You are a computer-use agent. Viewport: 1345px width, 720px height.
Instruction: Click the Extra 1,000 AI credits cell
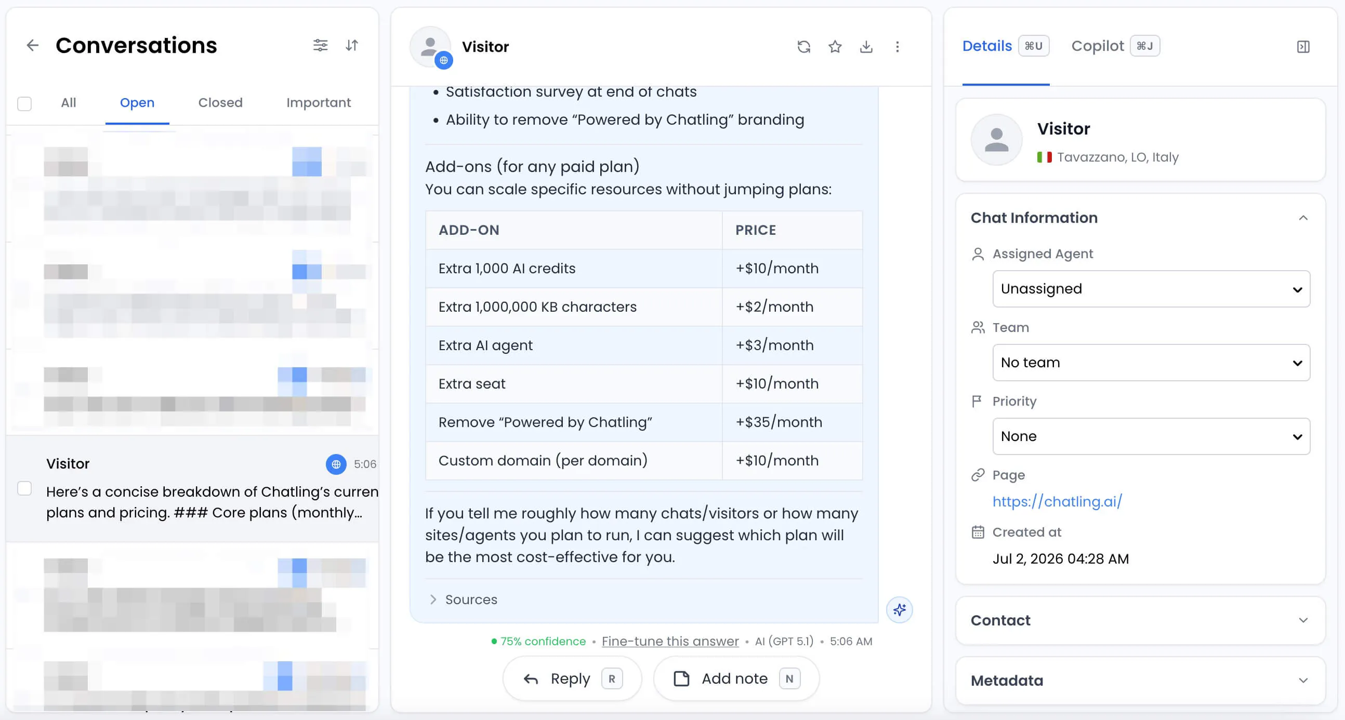tap(574, 268)
